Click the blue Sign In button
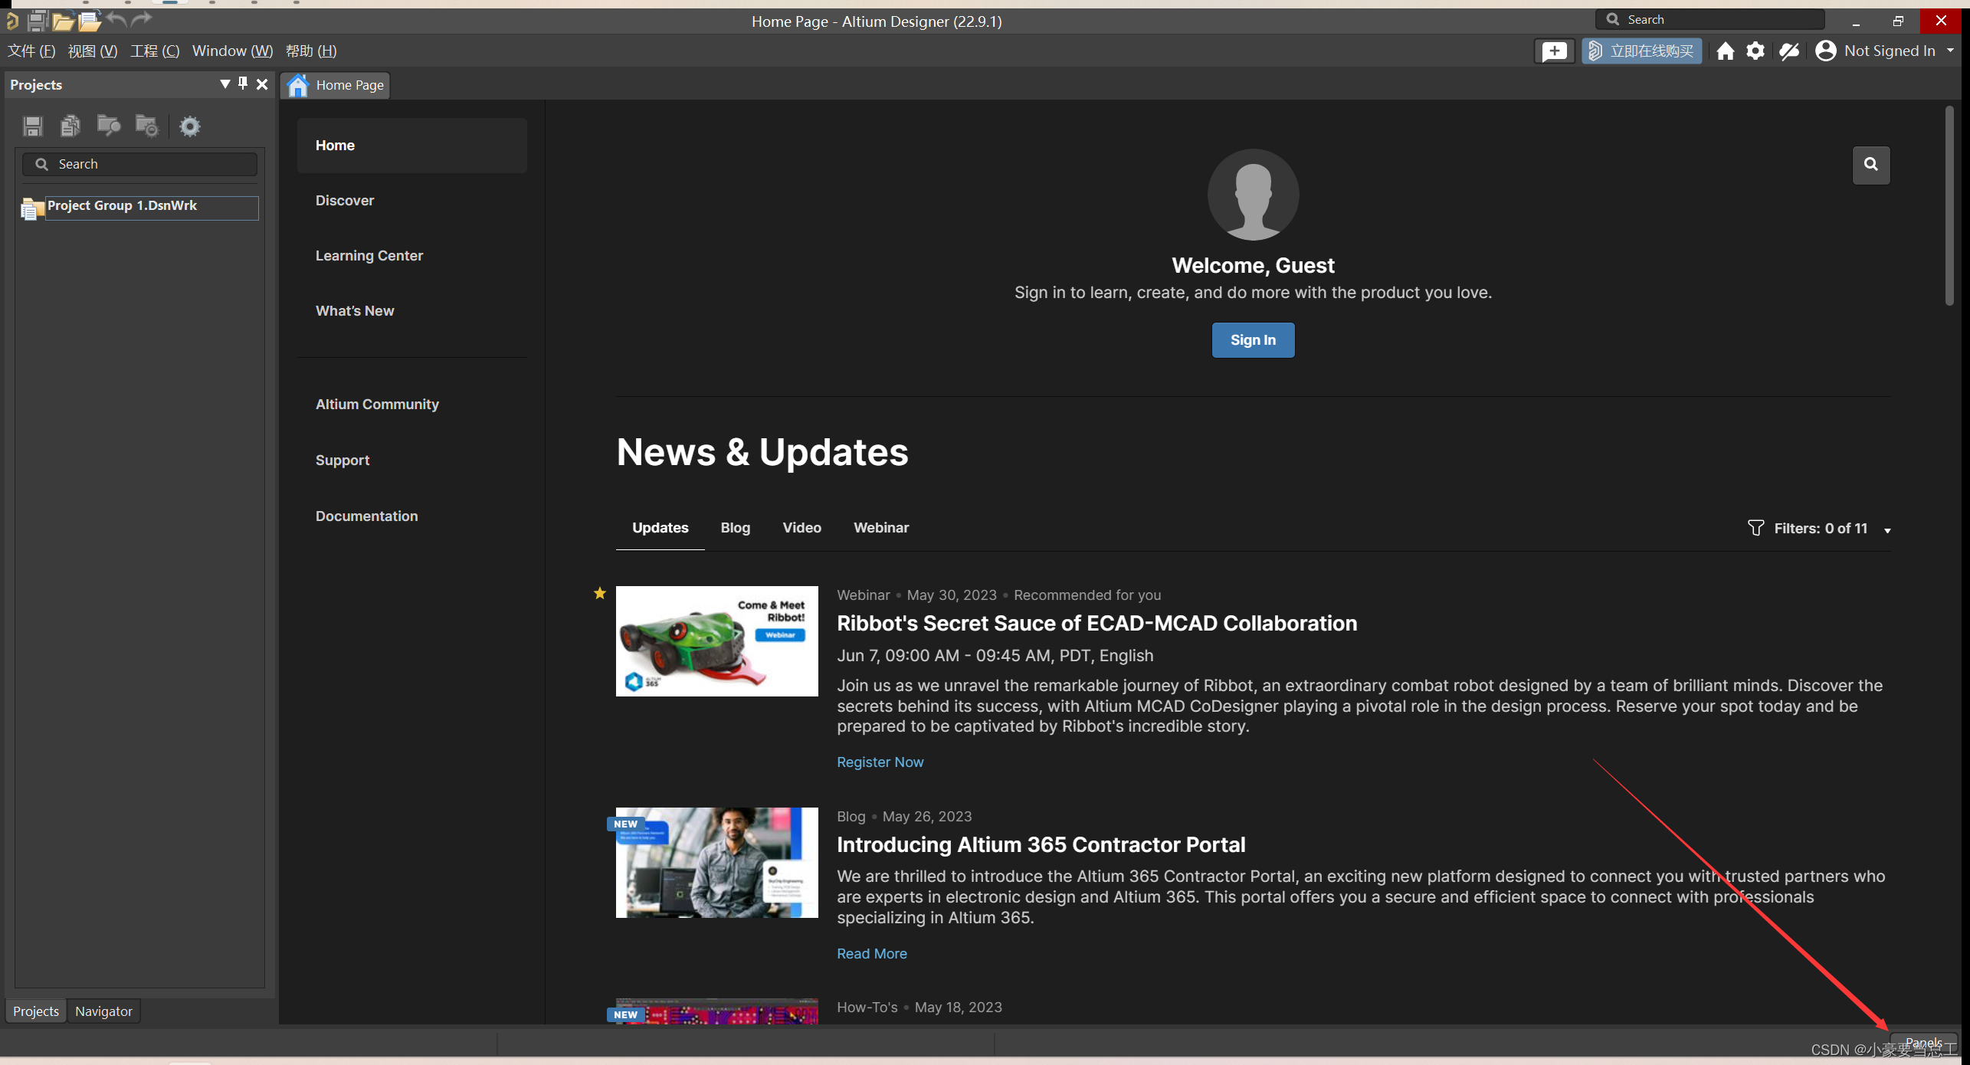The image size is (1970, 1065). coord(1253,340)
